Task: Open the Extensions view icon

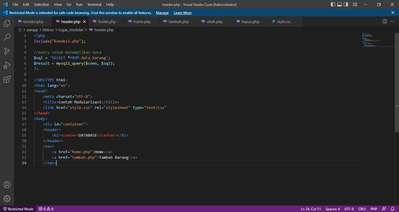Action: click(x=7, y=79)
